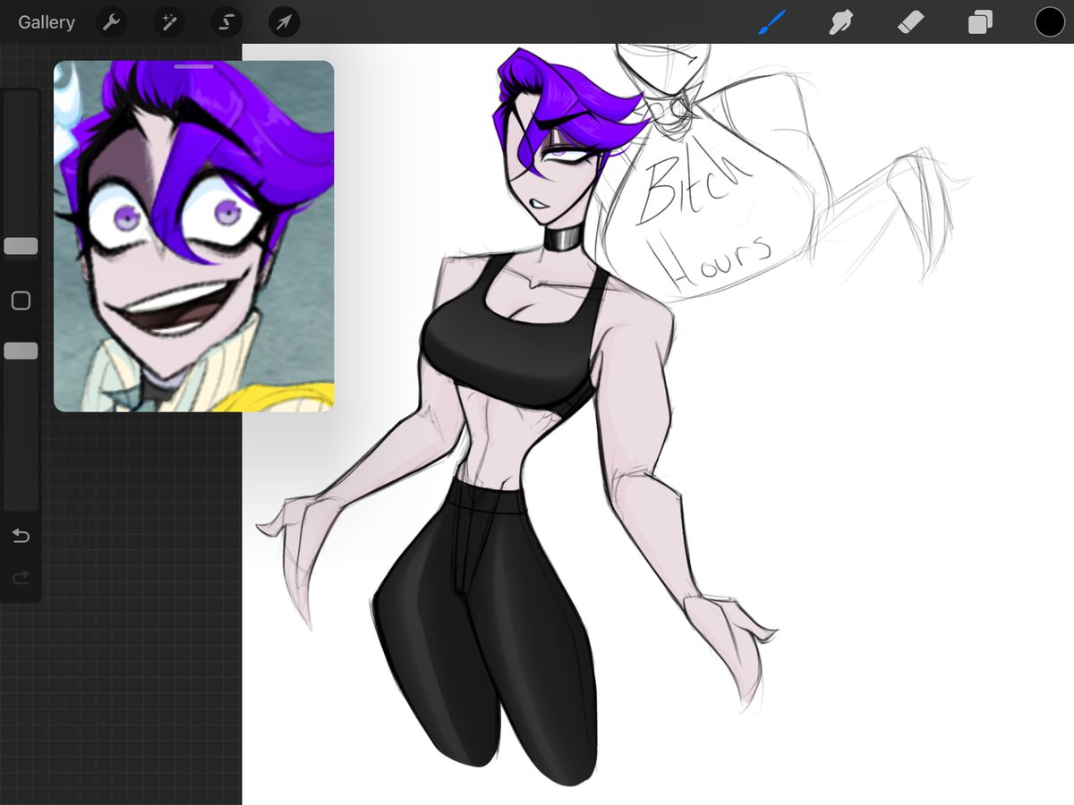Tap the Redo arrow
Viewport: 1074px width, 805px height.
click(x=20, y=578)
